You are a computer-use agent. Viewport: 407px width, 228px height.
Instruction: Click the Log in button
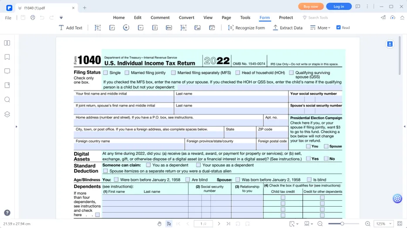339,7
